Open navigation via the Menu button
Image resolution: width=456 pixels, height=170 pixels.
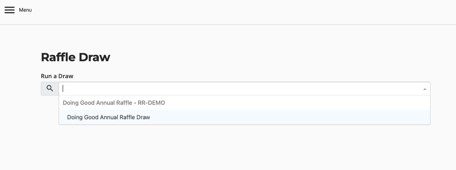coord(18,10)
